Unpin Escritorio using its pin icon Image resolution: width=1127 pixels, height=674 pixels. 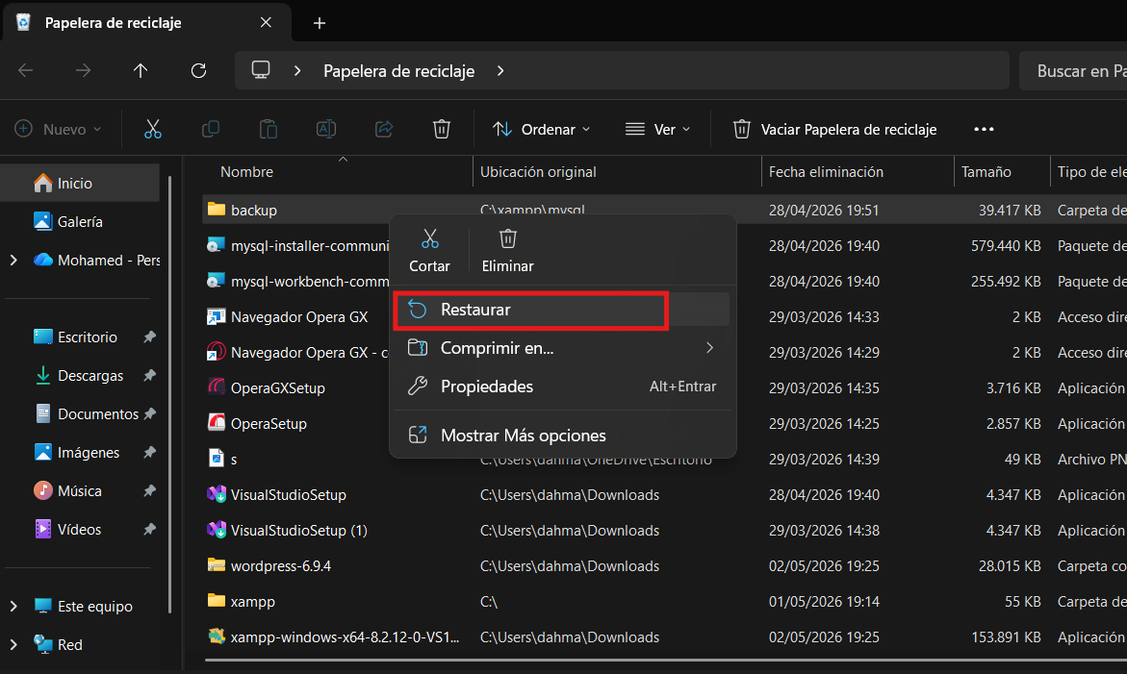[x=149, y=337]
